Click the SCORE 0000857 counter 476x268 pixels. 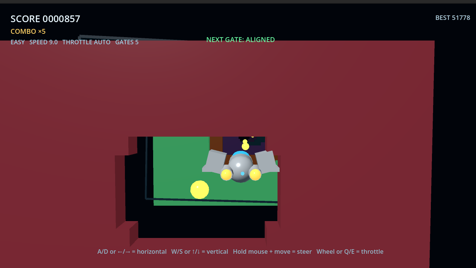(x=45, y=19)
